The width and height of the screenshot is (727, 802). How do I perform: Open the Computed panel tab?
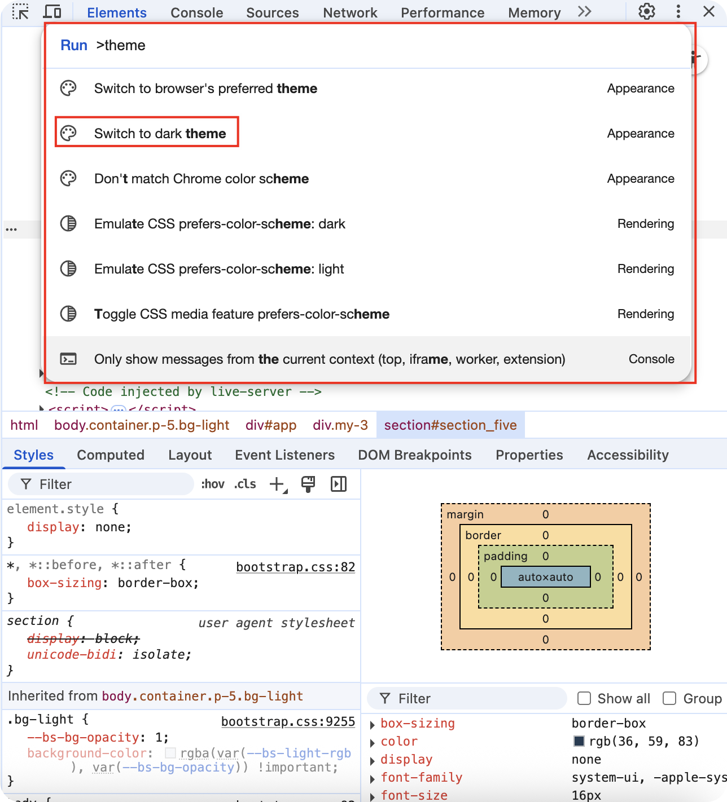point(111,455)
